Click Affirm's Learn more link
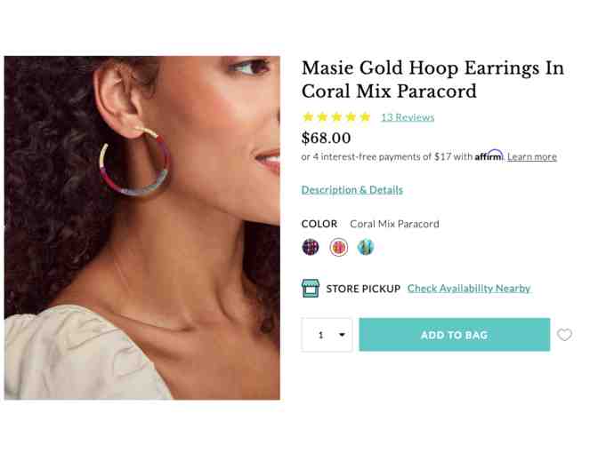This screenshot has height=453, width=598. click(532, 157)
